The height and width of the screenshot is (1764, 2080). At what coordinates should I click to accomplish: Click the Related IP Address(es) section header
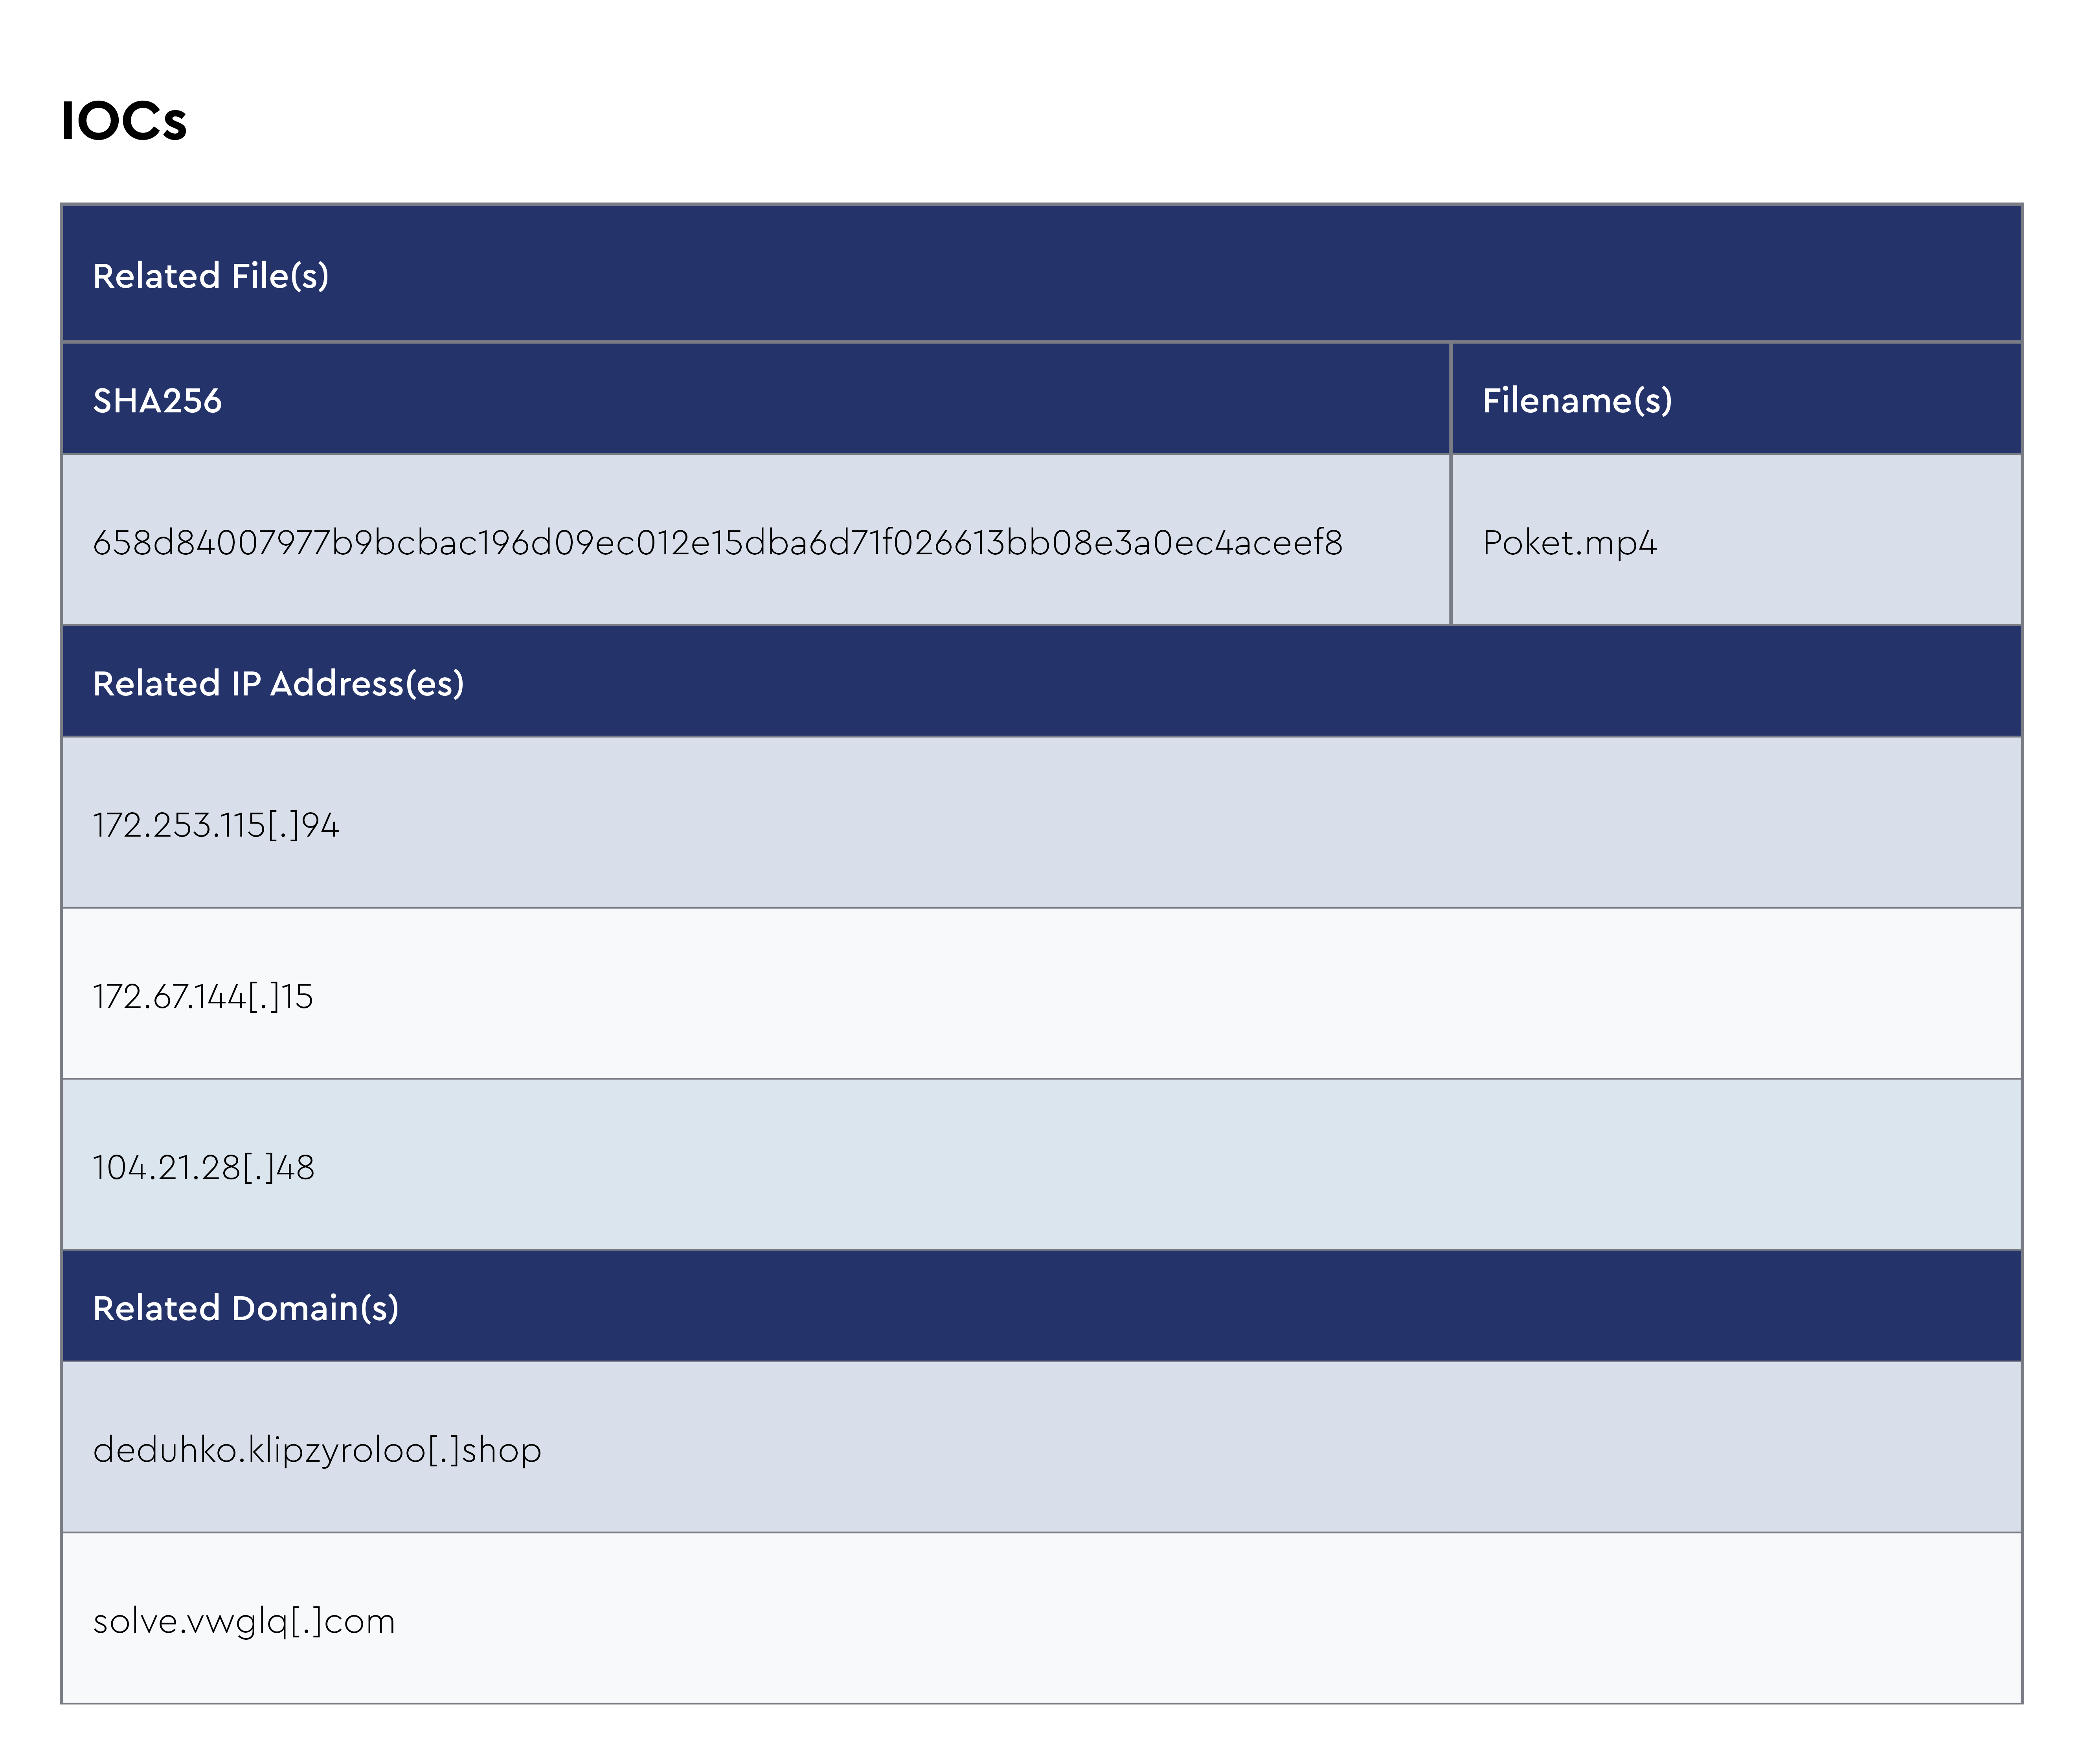[x=278, y=684]
